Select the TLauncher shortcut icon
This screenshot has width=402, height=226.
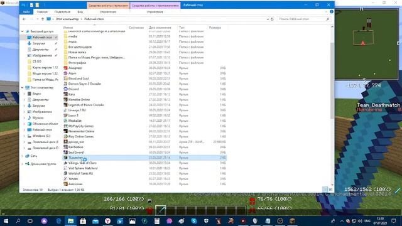click(x=65, y=158)
